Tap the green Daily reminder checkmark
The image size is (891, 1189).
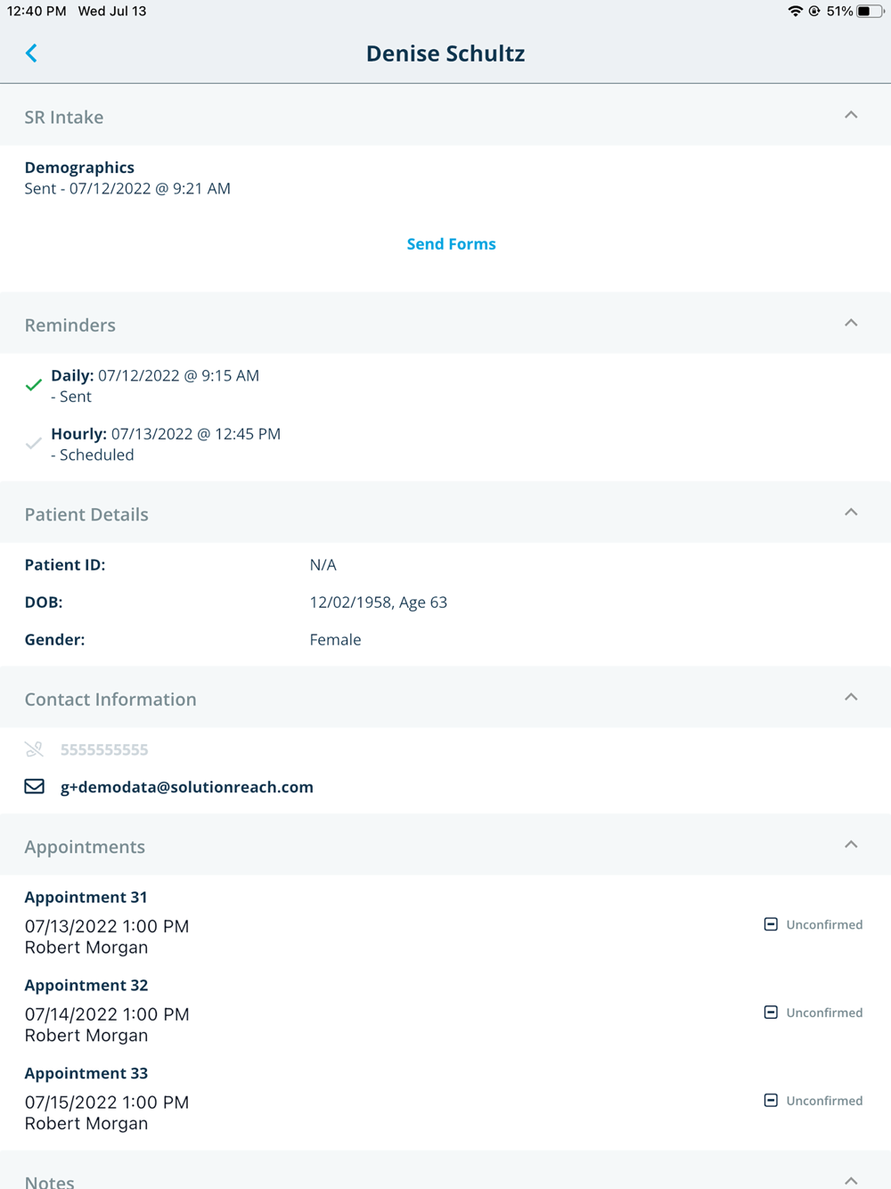click(x=34, y=385)
